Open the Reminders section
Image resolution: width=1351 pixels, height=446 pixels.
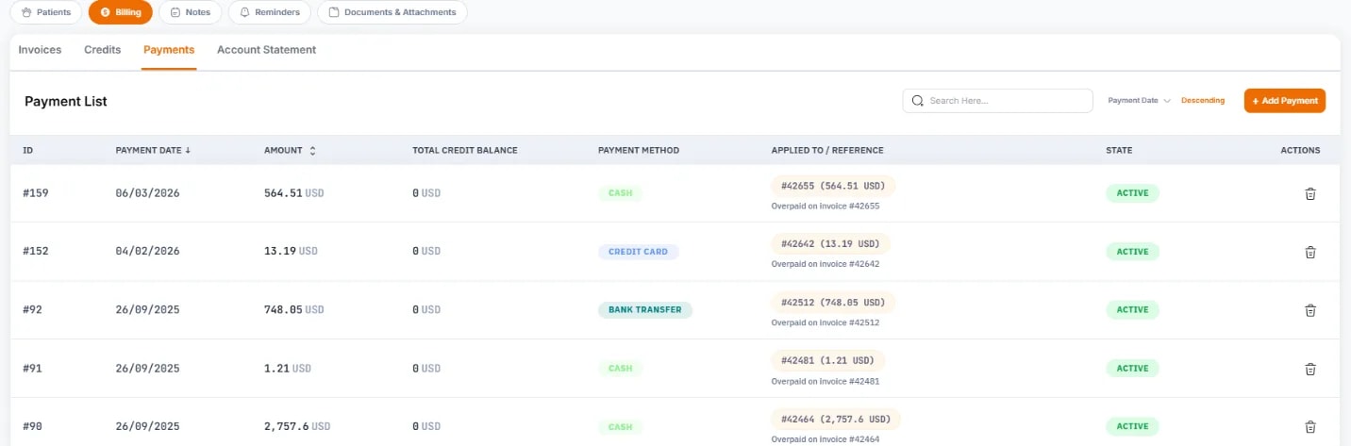point(270,12)
